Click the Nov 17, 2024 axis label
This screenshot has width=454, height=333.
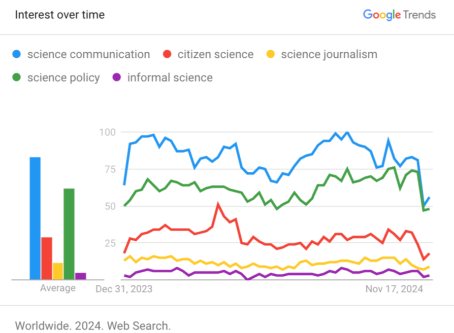(x=395, y=289)
